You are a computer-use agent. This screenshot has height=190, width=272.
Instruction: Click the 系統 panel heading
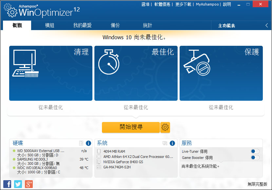point(102,143)
